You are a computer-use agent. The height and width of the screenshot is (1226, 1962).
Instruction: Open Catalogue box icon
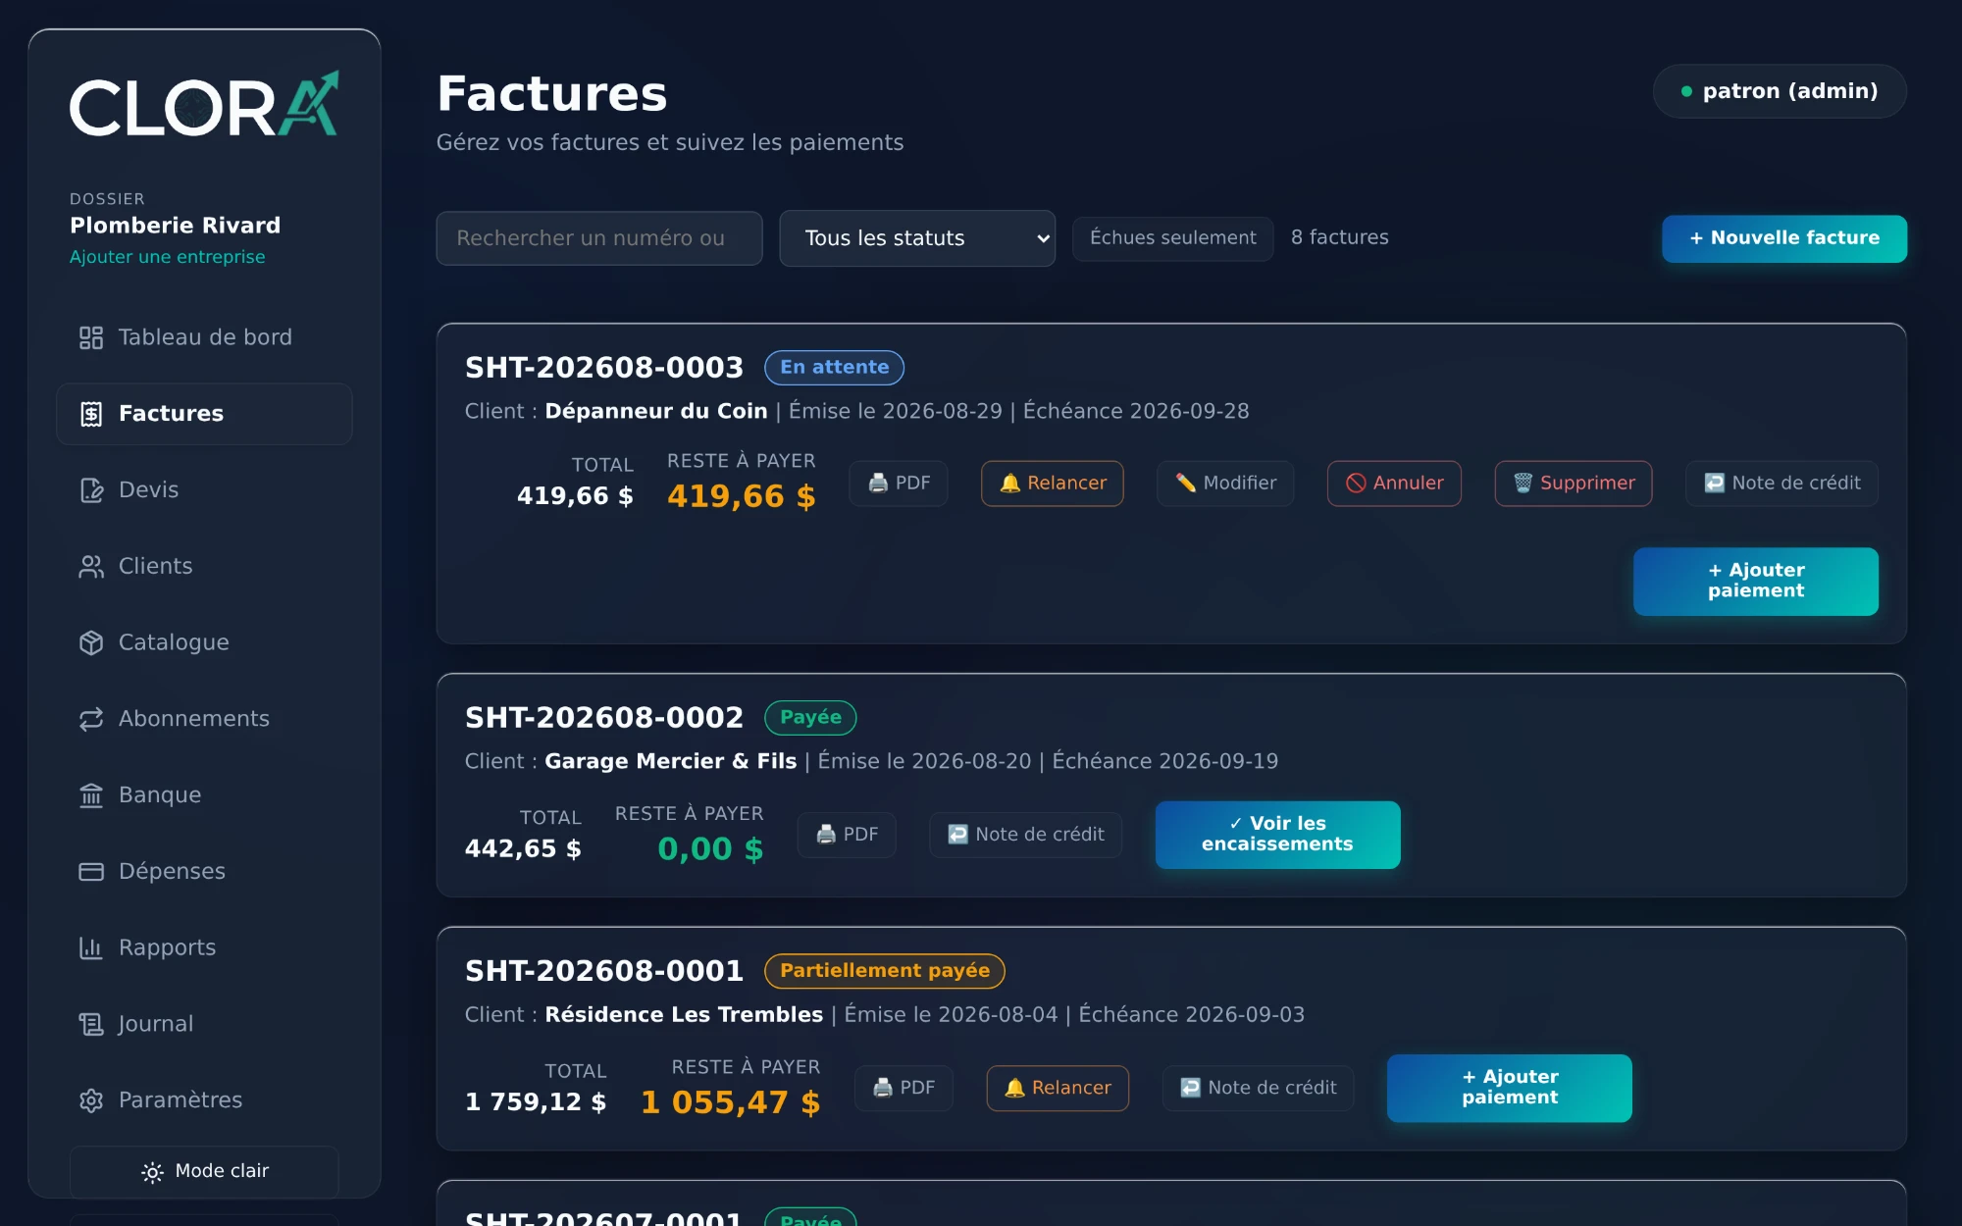(x=91, y=642)
